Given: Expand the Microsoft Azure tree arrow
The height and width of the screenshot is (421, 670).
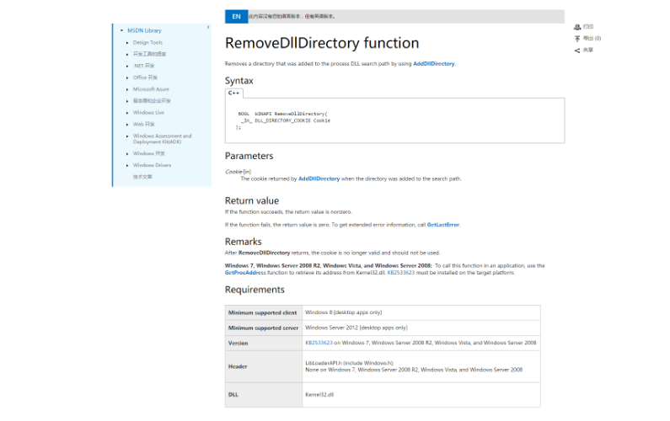Looking at the screenshot, I should [127, 89].
